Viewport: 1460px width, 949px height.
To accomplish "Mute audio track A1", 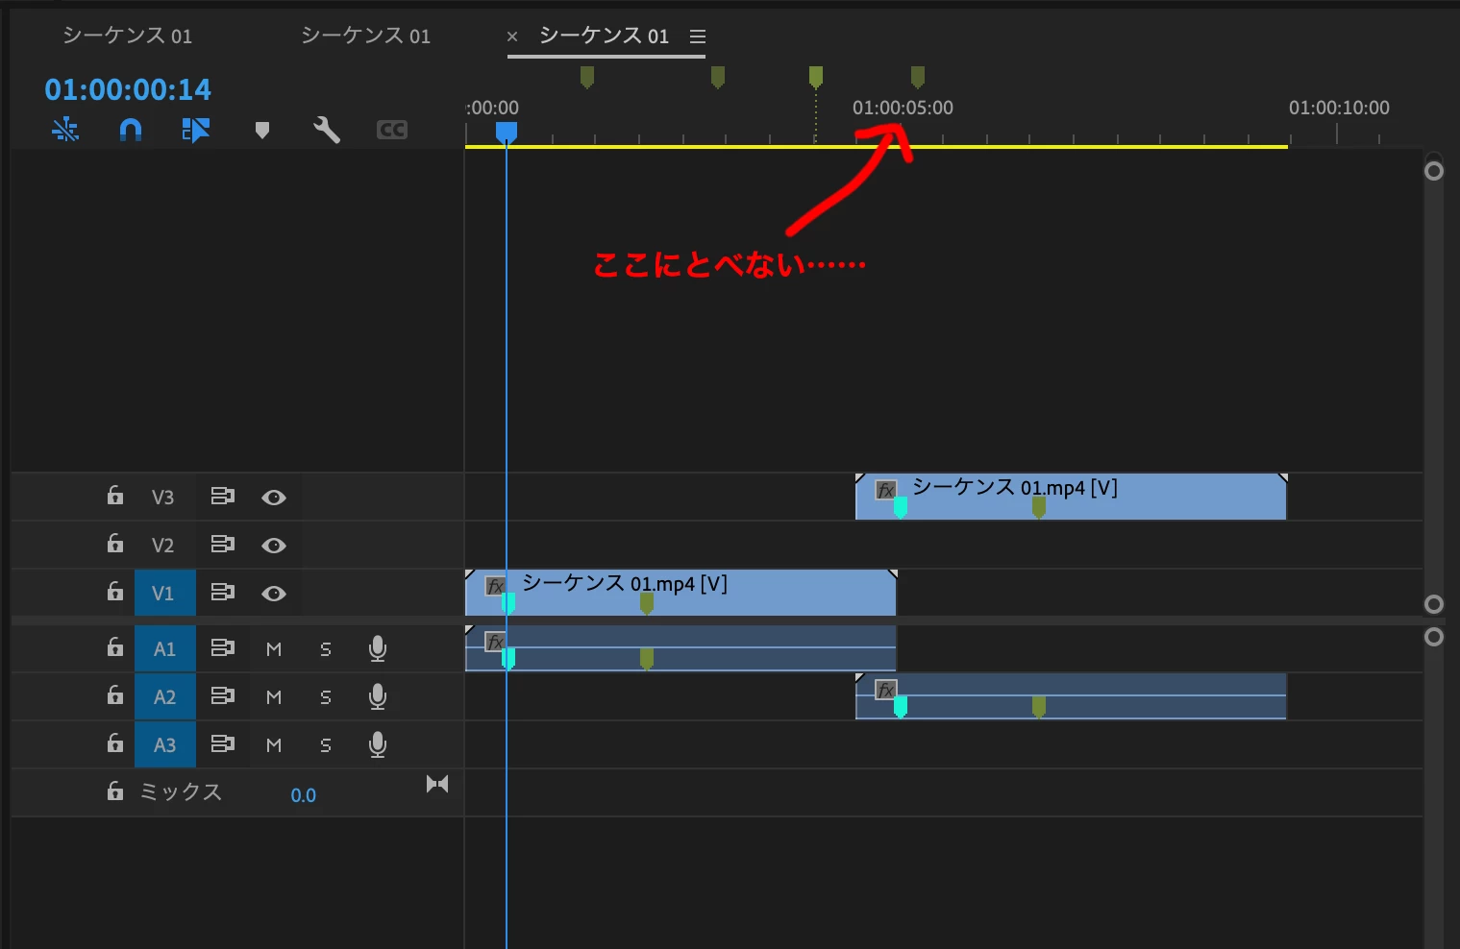I will [x=274, y=649].
